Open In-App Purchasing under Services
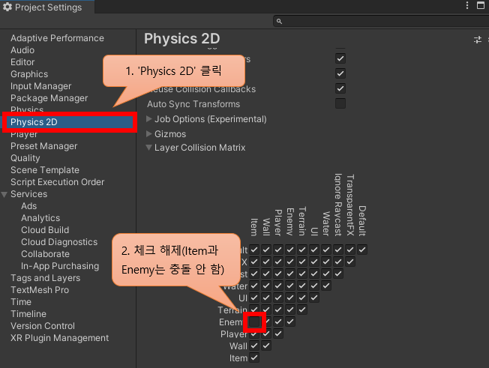 pos(60,266)
